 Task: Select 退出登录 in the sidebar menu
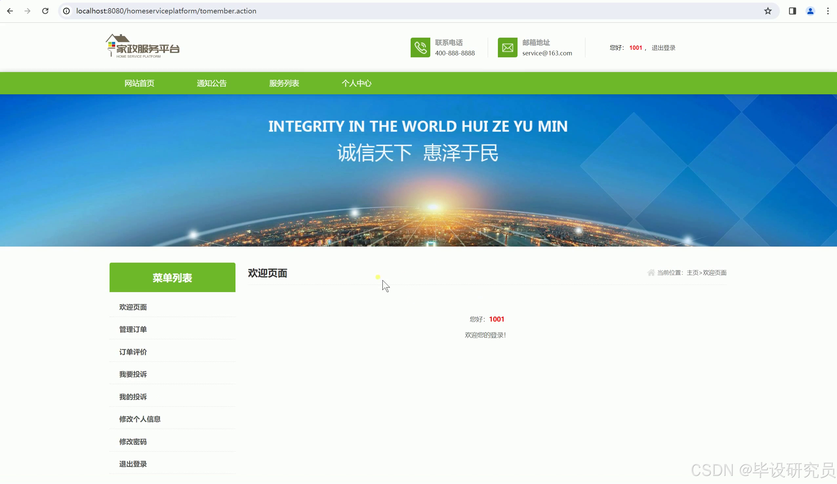(133, 464)
